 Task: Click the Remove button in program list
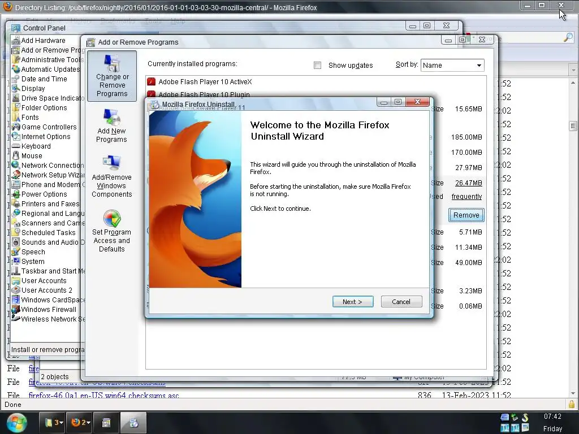pos(466,215)
